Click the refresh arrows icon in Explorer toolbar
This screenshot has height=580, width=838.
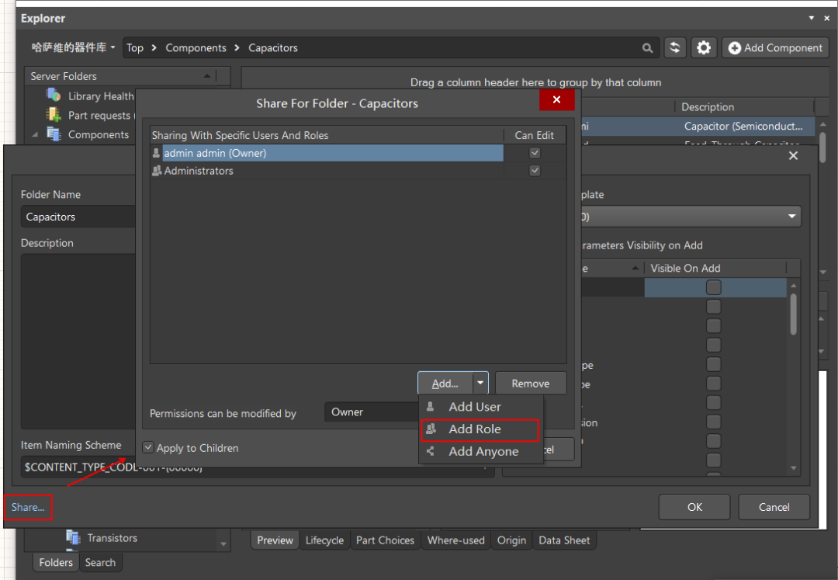click(675, 47)
